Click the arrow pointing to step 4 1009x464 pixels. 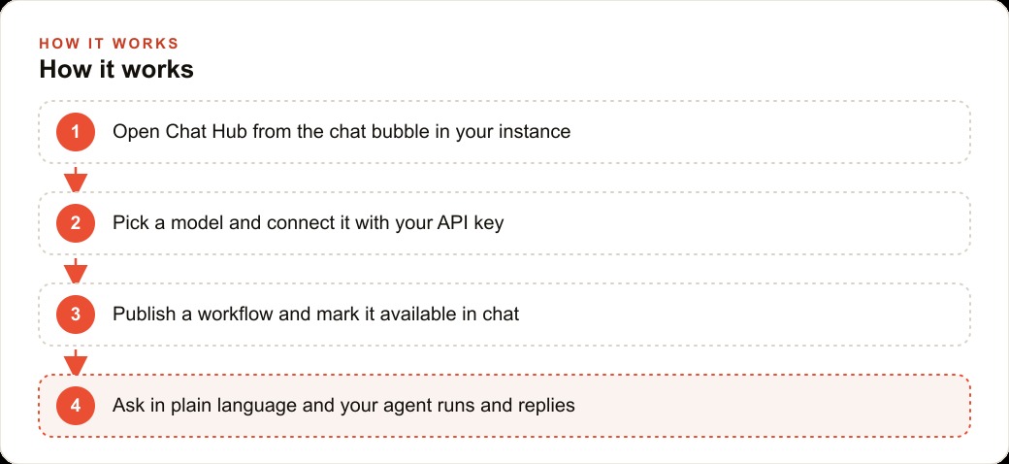point(76,362)
